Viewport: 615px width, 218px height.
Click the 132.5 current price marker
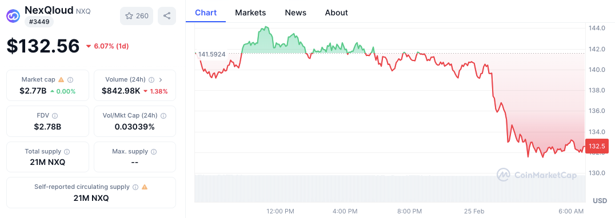597,146
